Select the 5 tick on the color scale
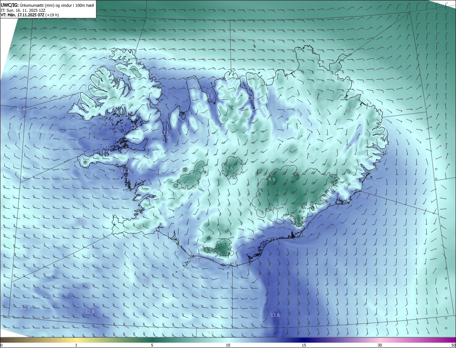Viewport: 456px width, 348px height. 152,345
